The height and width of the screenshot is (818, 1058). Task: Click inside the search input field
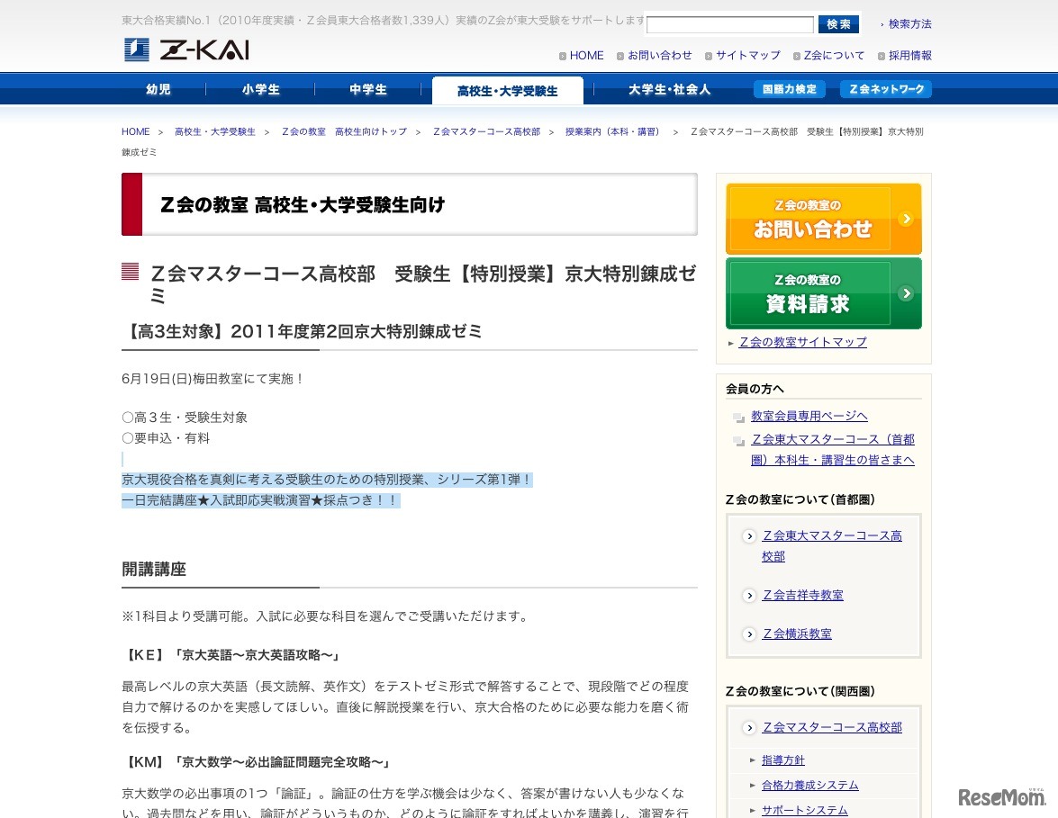click(729, 24)
